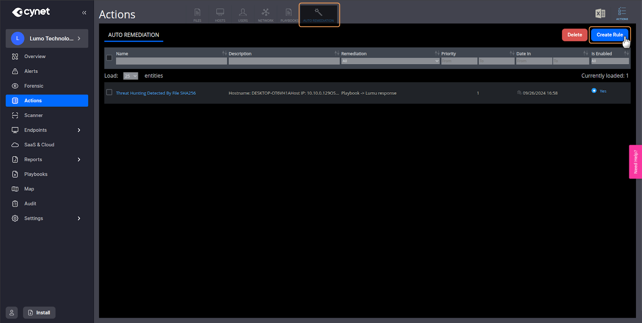Toggle the Yes enabled radio button
This screenshot has width=642, height=323.
tap(594, 91)
